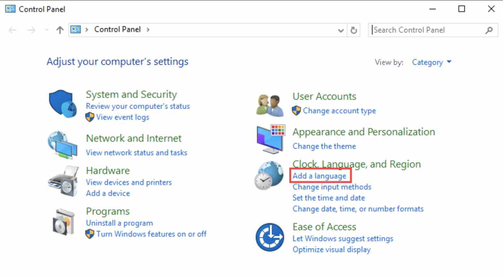503x277 pixels.
Task: Click Add a device link
Action: [x=108, y=193]
